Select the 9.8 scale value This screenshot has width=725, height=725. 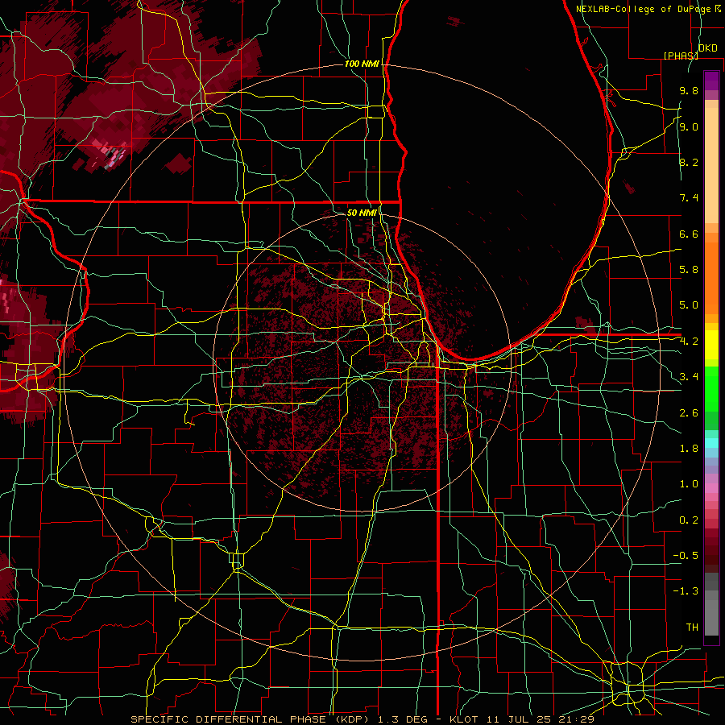tap(689, 91)
